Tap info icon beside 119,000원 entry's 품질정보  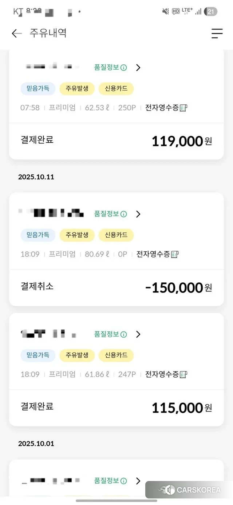pyautogui.click(x=124, y=68)
